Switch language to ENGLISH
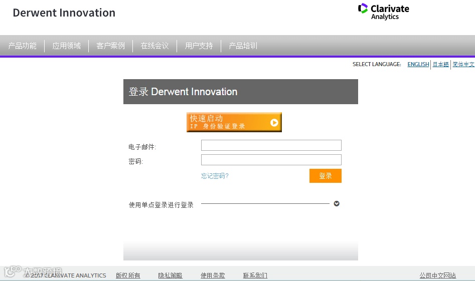This screenshot has height=281, width=475. (418, 64)
